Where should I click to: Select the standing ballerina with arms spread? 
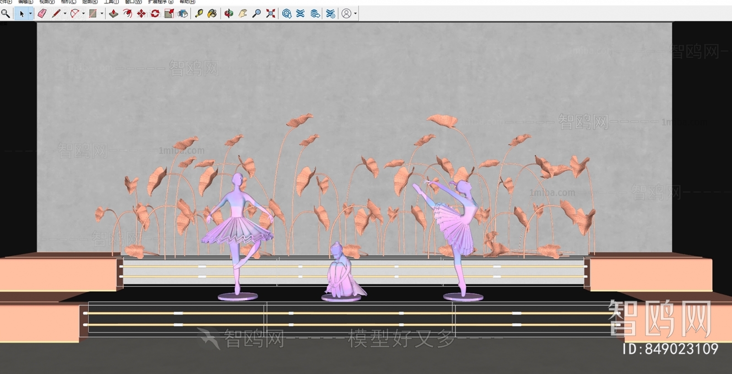(x=237, y=234)
